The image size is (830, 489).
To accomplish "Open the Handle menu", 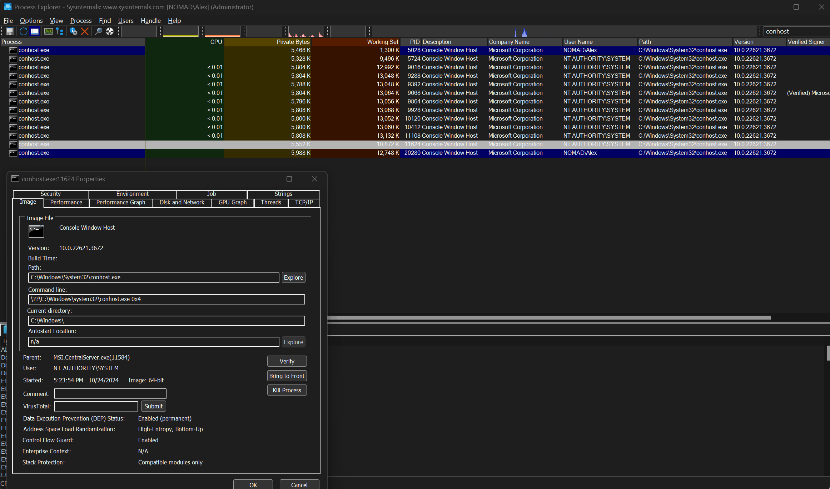I will [x=150, y=21].
